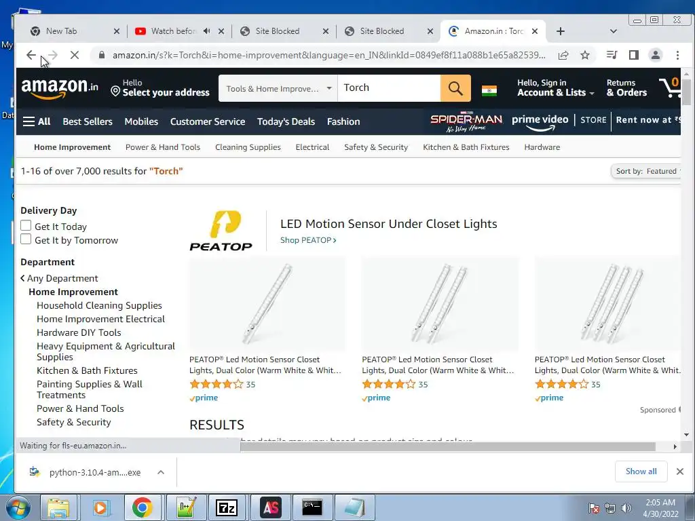Check the Get It by Tomorrow checkbox
Viewport: 695px width, 521px height.
point(26,239)
